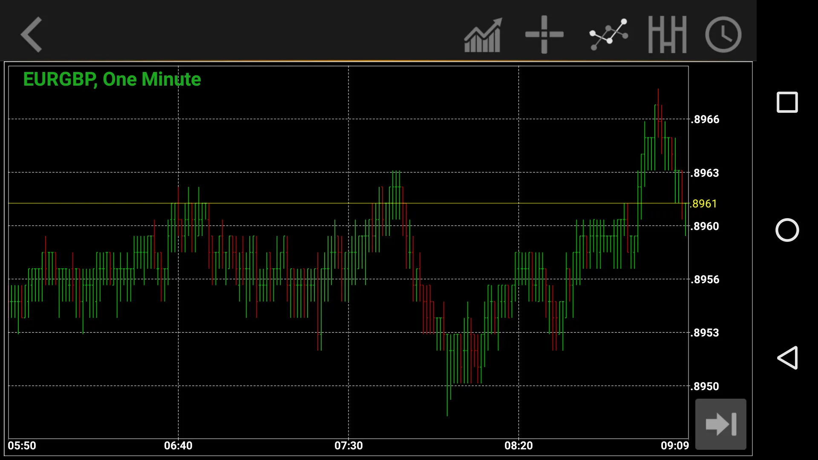Tap the Android back triangle button
This screenshot has height=460, width=818.
click(x=787, y=358)
